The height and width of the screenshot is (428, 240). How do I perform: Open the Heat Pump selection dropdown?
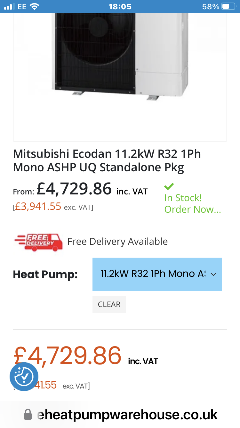tap(157, 274)
